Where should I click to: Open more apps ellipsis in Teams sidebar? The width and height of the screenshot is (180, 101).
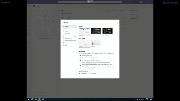click(x=29, y=39)
